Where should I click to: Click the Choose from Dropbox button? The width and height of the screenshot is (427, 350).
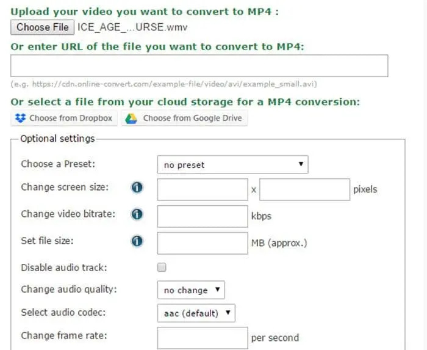click(x=64, y=118)
